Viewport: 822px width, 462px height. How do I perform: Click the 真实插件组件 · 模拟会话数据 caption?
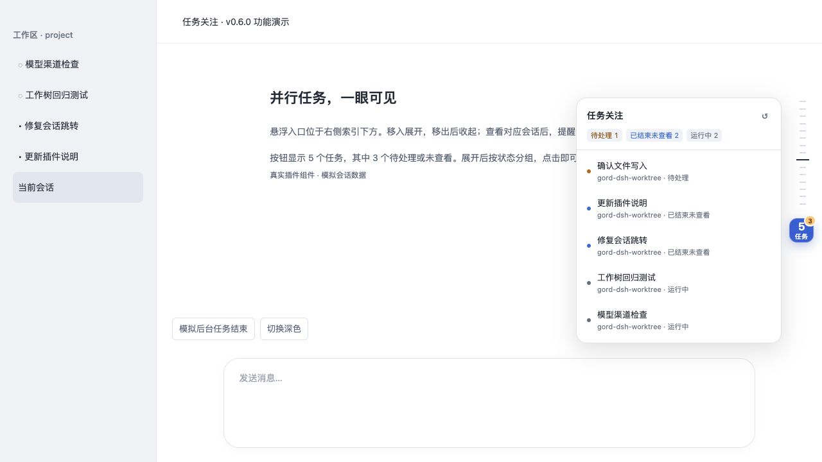coord(318,175)
